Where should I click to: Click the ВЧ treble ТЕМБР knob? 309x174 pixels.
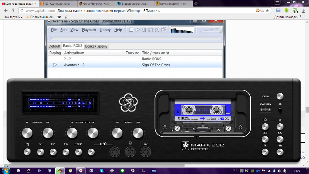138,133
